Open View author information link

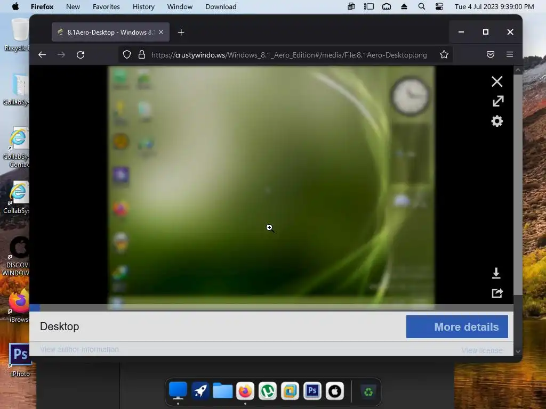coord(79,349)
